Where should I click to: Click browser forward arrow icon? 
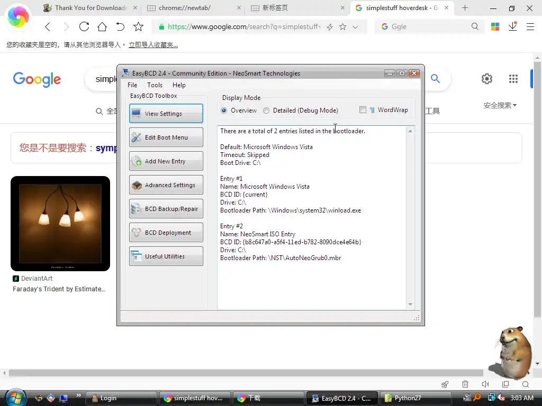tap(66, 26)
